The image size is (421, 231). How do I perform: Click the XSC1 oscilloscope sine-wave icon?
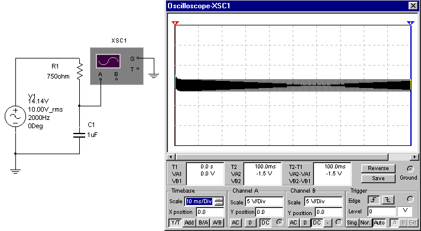click(x=108, y=61)
